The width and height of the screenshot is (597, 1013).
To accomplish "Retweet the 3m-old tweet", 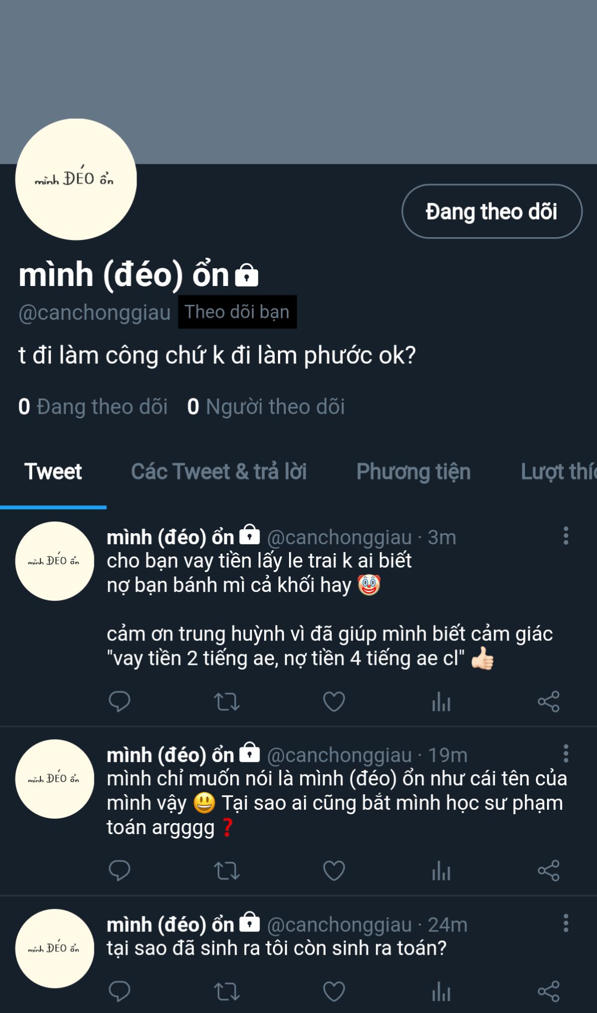I will click(x=226, y=701).
